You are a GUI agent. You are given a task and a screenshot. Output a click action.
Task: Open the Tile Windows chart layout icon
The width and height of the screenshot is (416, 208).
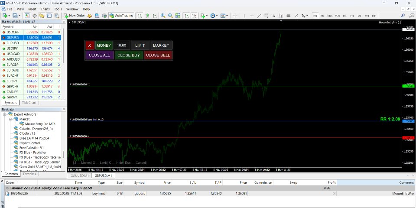(x=178, y=16)
